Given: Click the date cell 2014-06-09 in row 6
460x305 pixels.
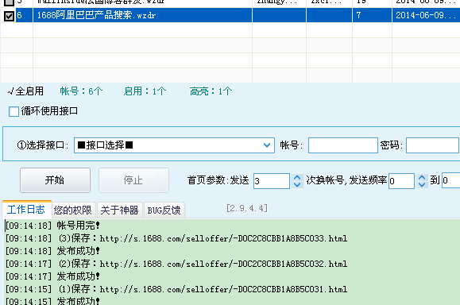Looking at the screenshot, I should 426,15.
